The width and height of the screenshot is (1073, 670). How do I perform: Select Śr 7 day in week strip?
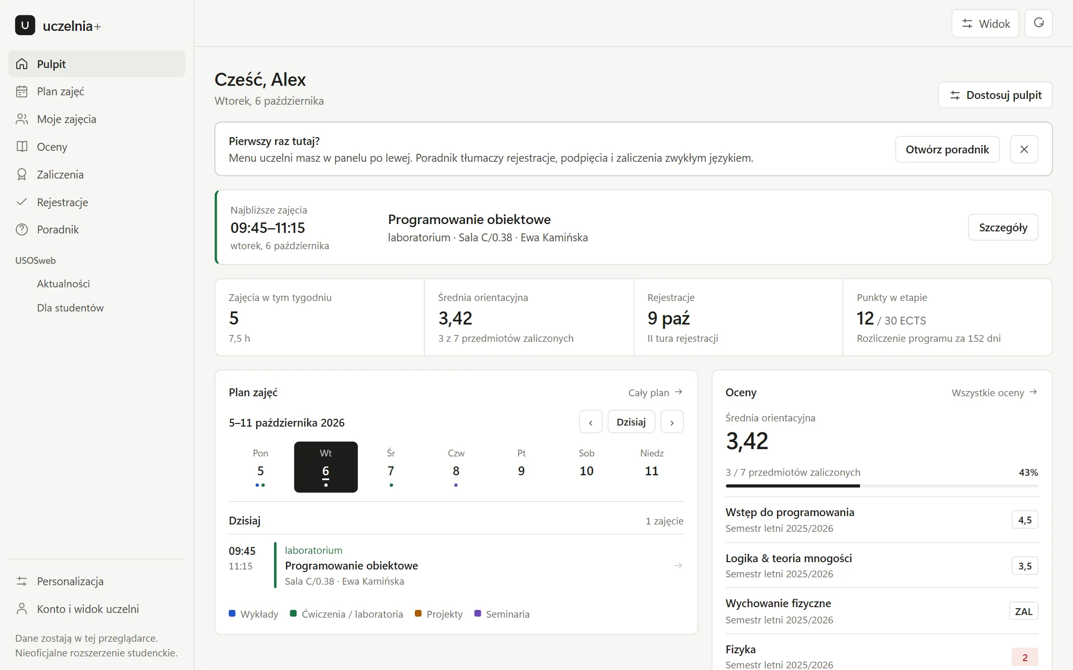[391, 467]
